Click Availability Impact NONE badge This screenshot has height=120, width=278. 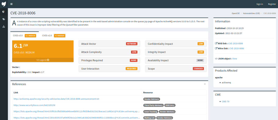pos(200,60)
